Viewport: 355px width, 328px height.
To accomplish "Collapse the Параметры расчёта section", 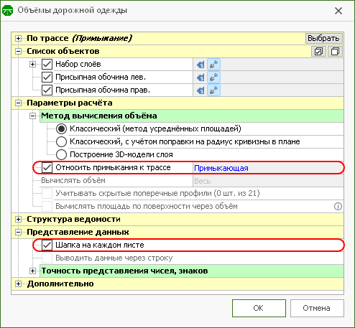I will pyautogui.click(x=18, y=103).
